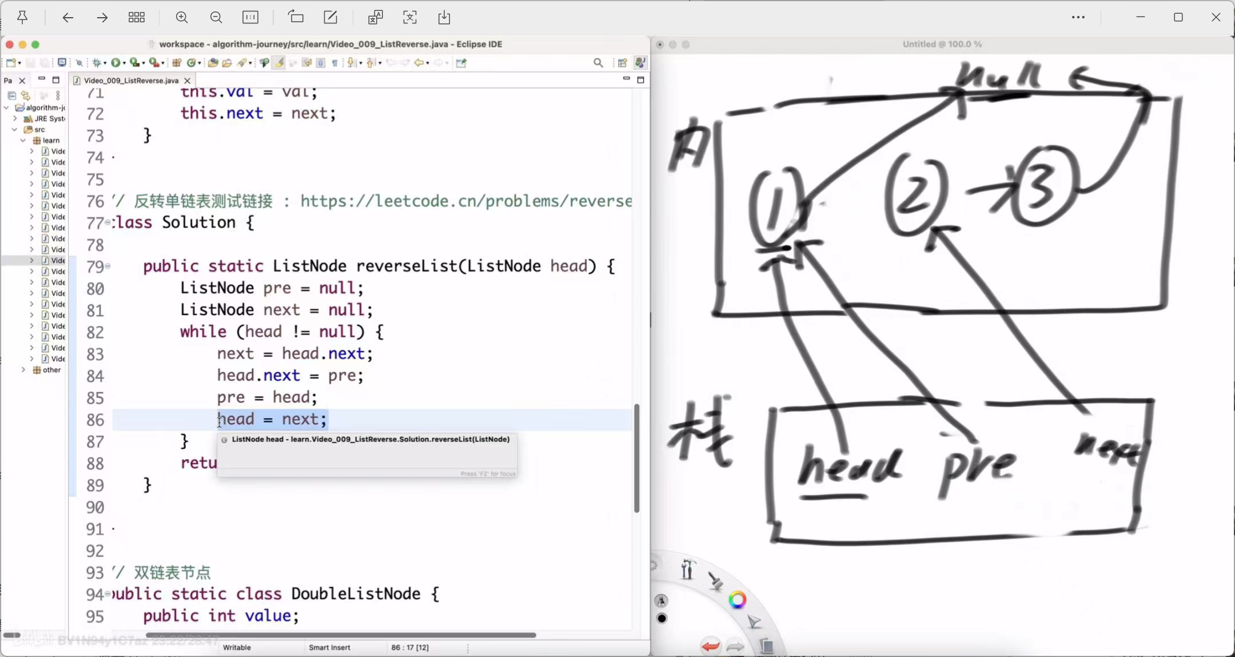Zoom in on the image
The image size is (1235, 657).
182,17
